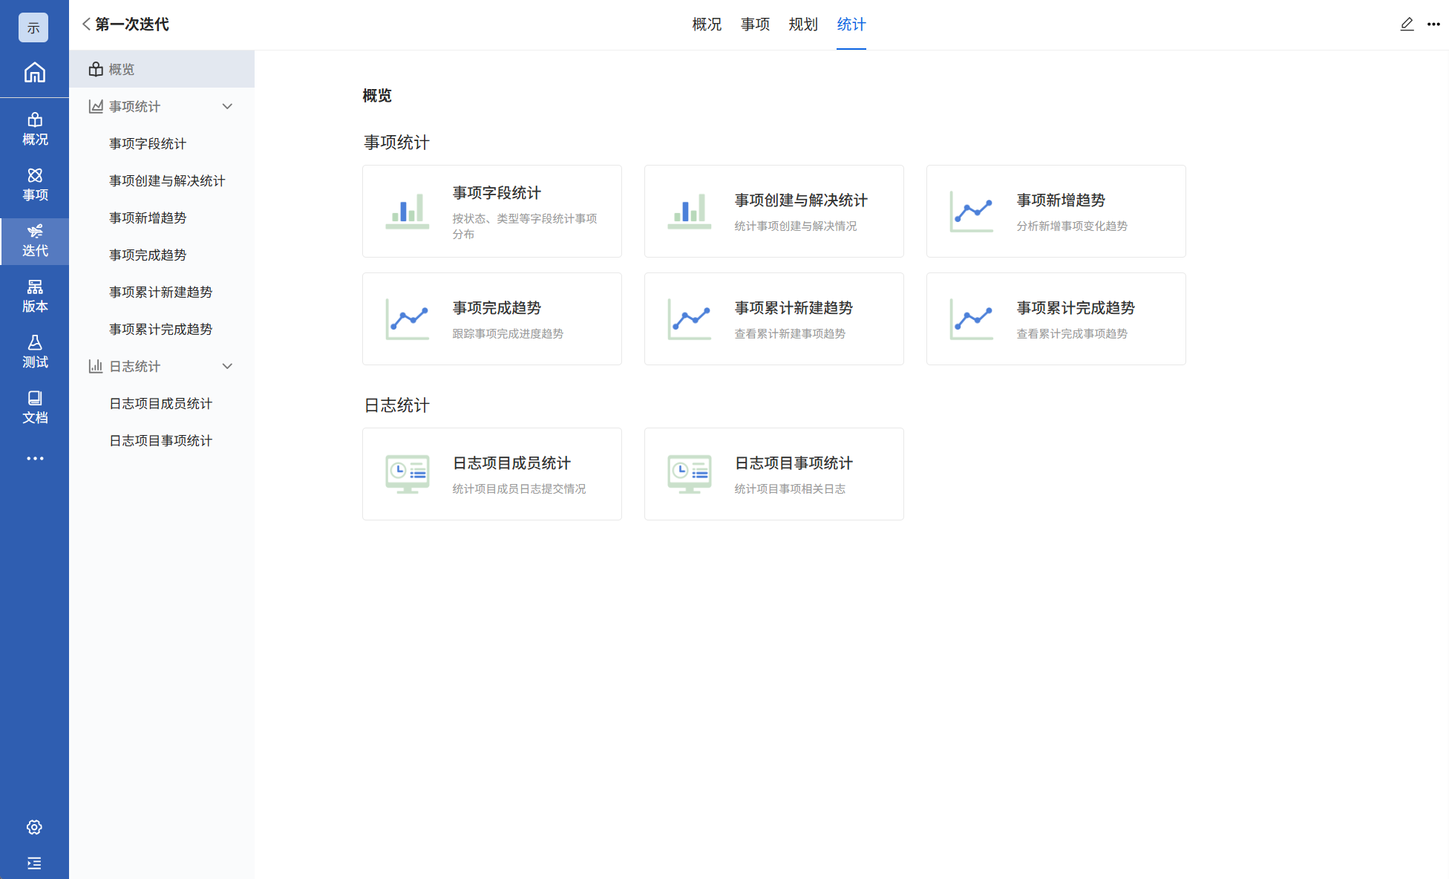Select 事项新增趋势 in the left tree
Viewport: 1449px width, 879px height.
click(x=148, y=218)
